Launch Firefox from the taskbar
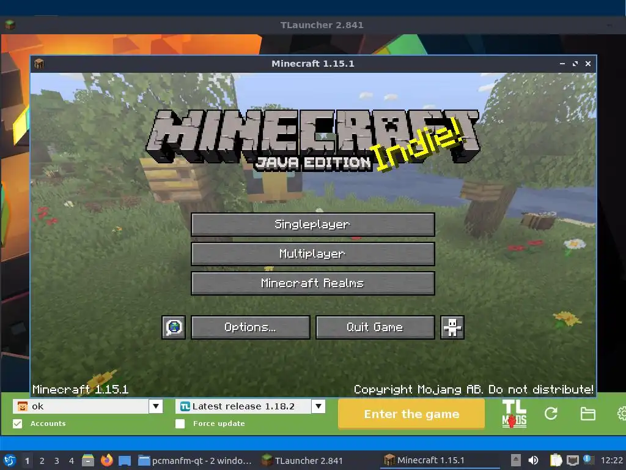The height and width of the screenshot is (470, 626). pos(106,460)
